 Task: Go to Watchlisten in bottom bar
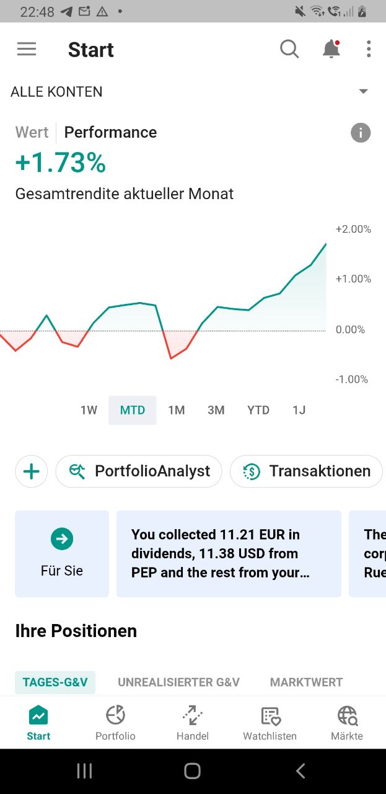pos(270,723)
